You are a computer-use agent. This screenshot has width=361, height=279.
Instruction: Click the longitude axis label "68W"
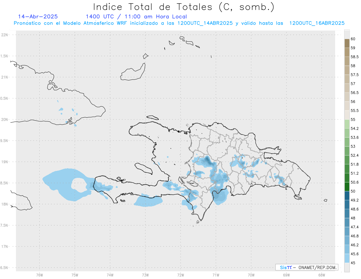(x=322, y=275)
